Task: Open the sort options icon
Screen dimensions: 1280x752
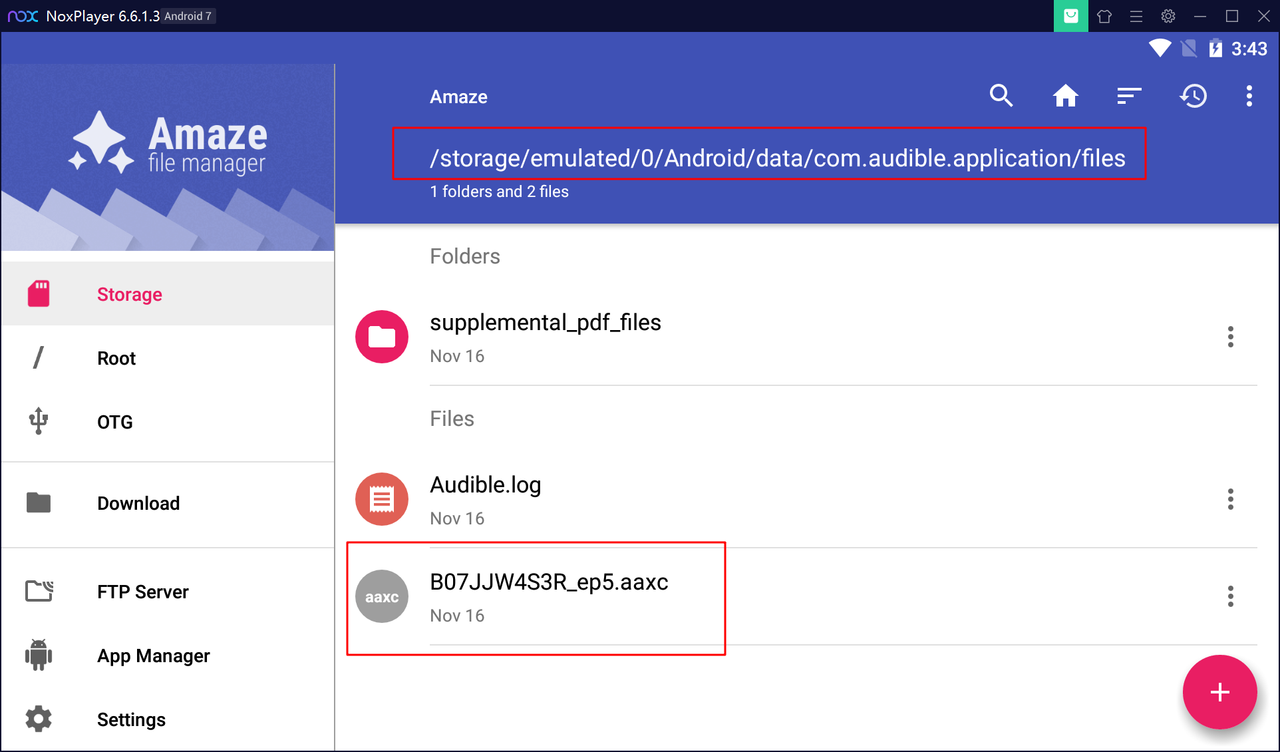Action: point(1129,96)
